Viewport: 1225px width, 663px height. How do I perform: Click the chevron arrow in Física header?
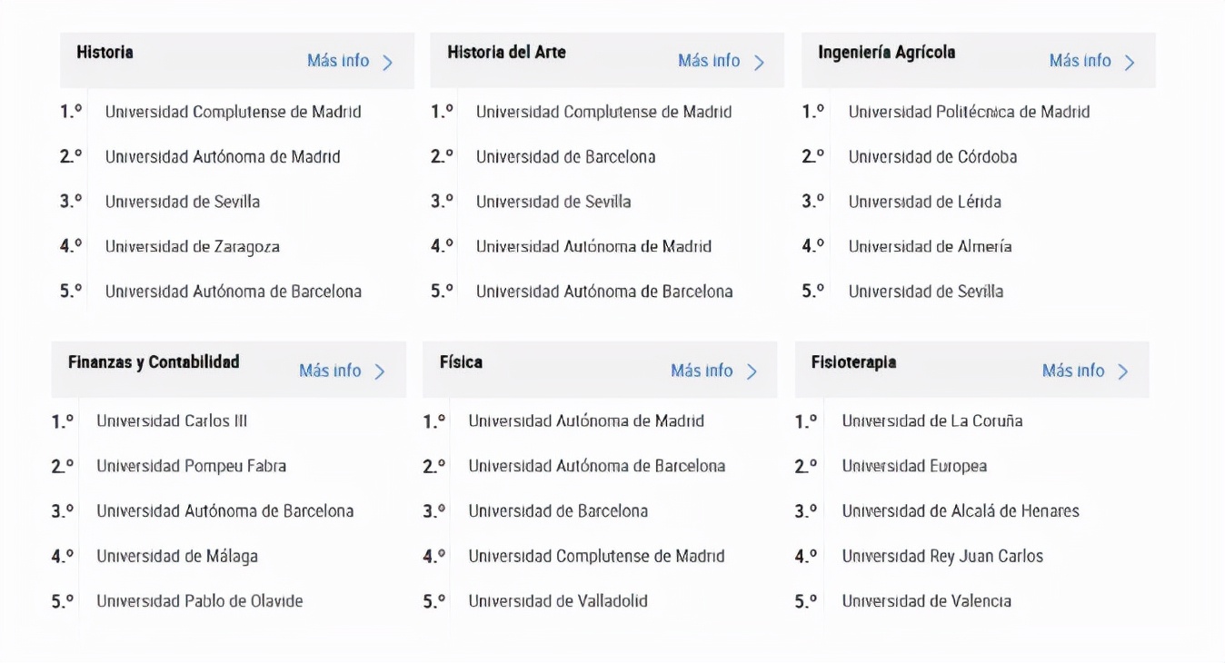point(752,371)
